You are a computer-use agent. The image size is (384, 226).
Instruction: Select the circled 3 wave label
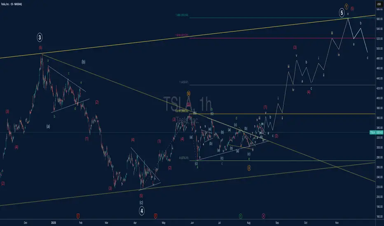[40, 37]
